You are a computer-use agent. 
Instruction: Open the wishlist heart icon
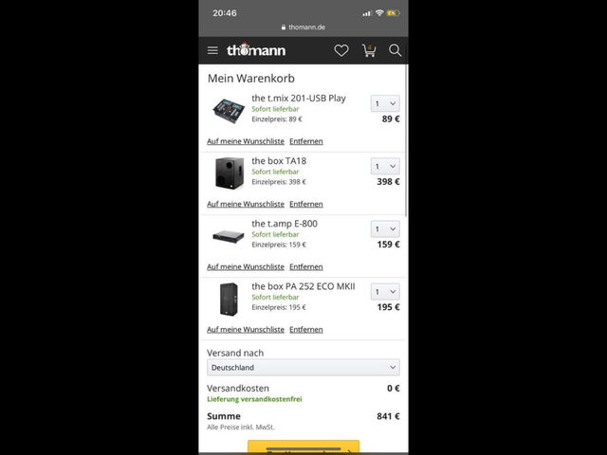341,50
